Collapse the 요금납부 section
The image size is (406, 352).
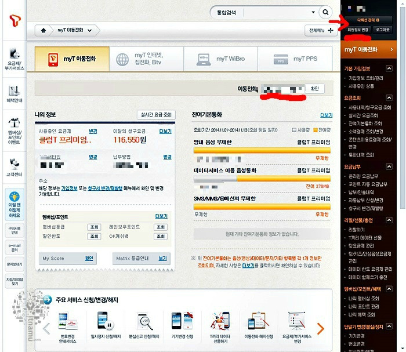pos(389,166)
